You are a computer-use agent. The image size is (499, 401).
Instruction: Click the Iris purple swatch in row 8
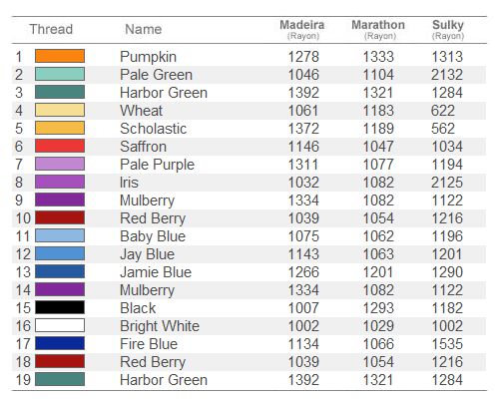click(x=60, y=182)
